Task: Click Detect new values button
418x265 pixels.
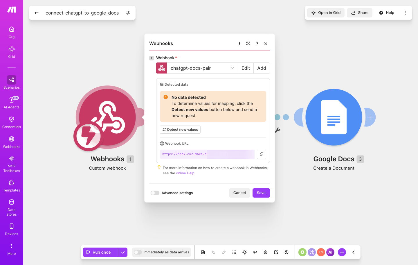Action: point(180,130)
